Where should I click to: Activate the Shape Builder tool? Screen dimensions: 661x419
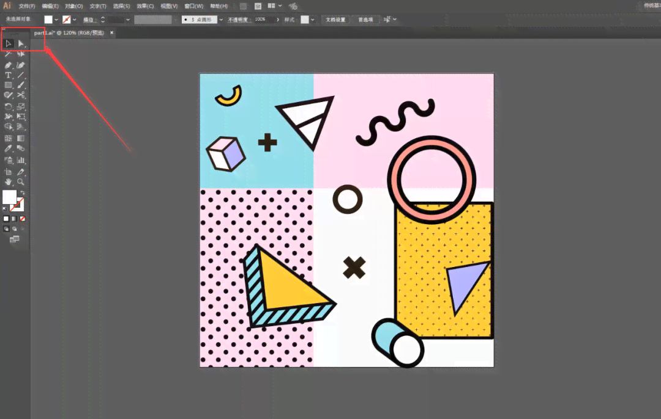8,126
